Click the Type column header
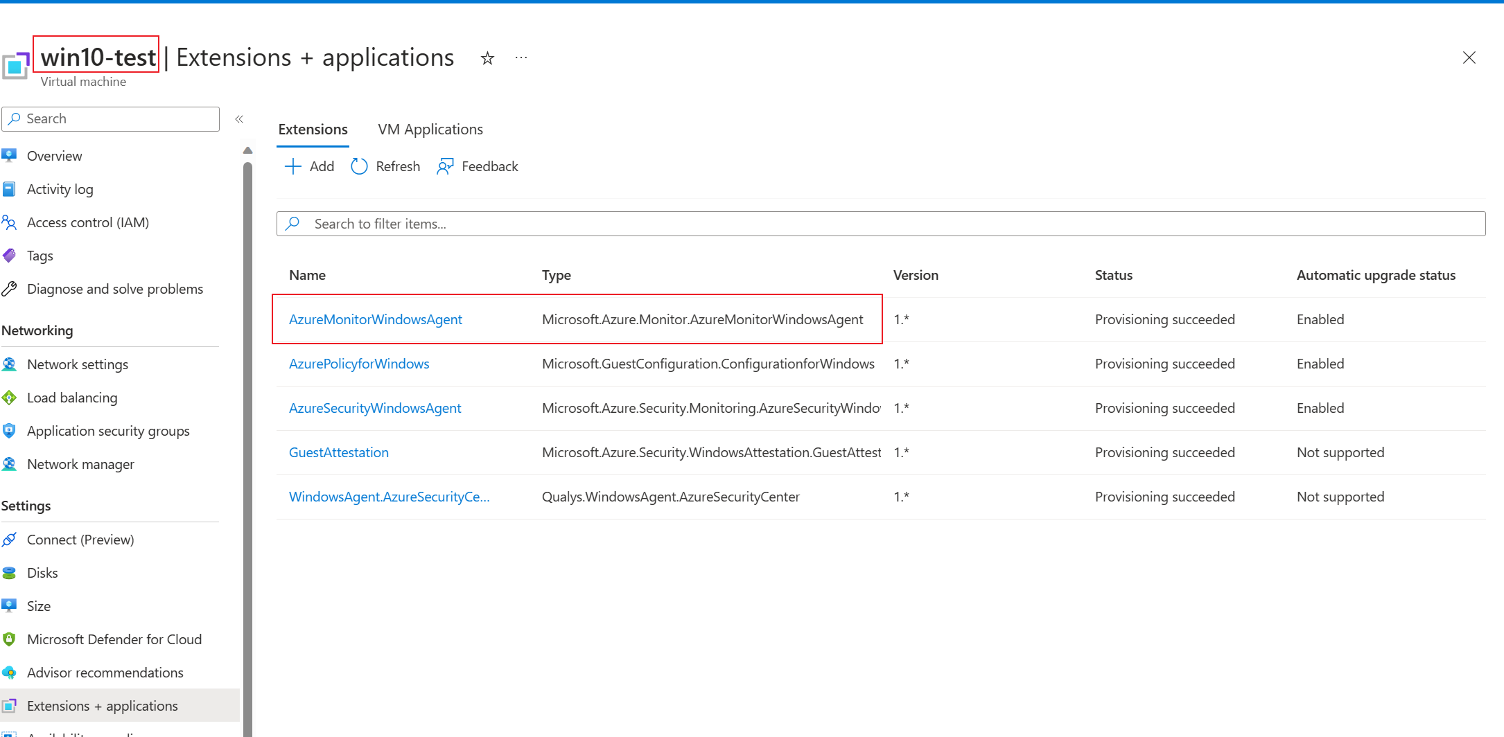Viewport: 1504px width, 737px height. [557, 275]
